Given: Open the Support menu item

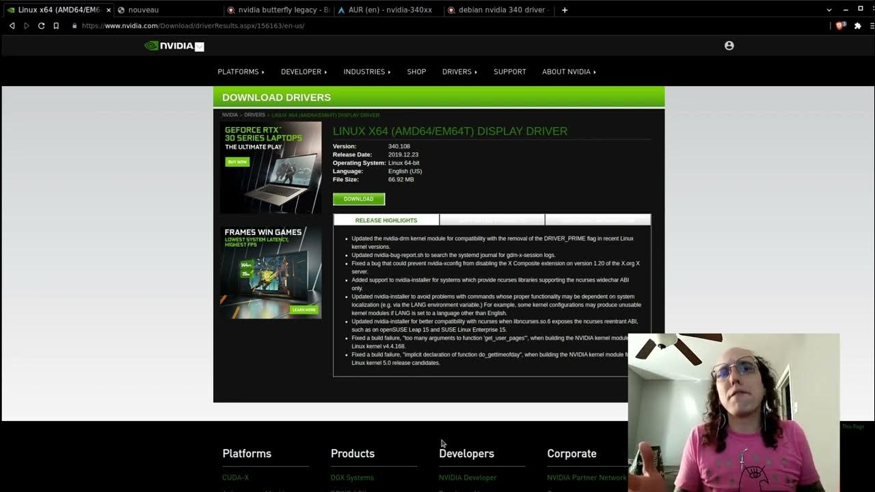Looking at the screenshot, I should (x=510, y=72).
